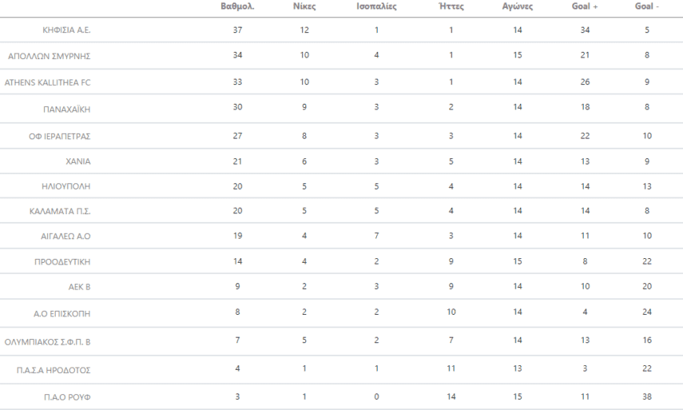Select the Αγώνες column header
This screenshot has height=410, width=683.
[518, 6]
